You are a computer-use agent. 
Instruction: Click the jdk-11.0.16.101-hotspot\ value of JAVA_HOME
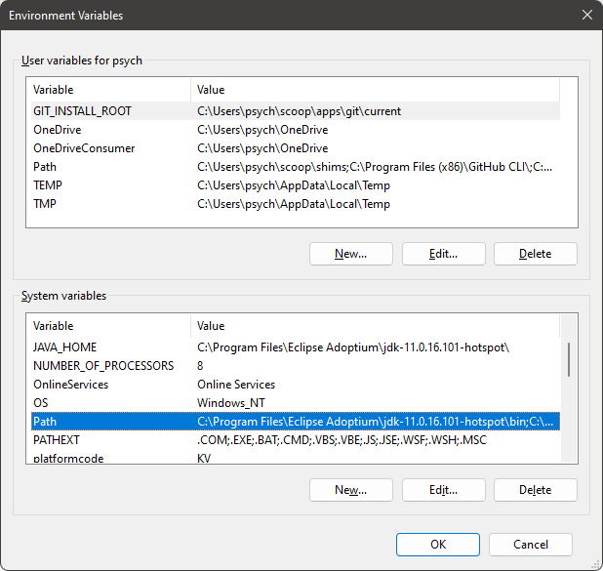point(353,347)
